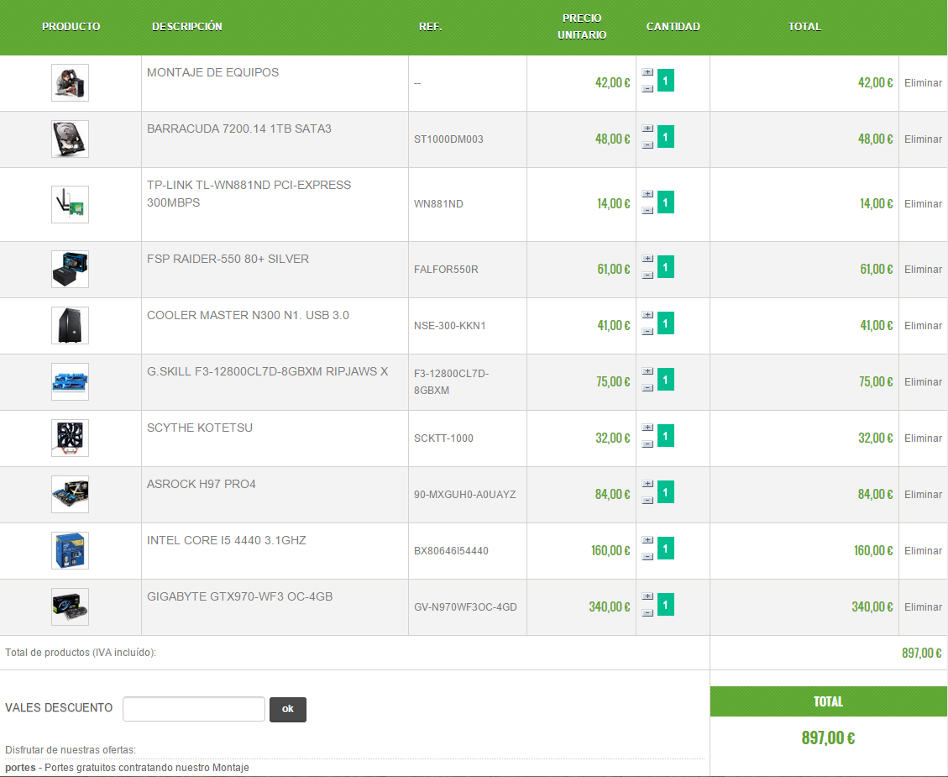This screenshot has width=948, height=777.
Task: Select the 897,00 € grand total amount
Action: [x=828, y=738]
